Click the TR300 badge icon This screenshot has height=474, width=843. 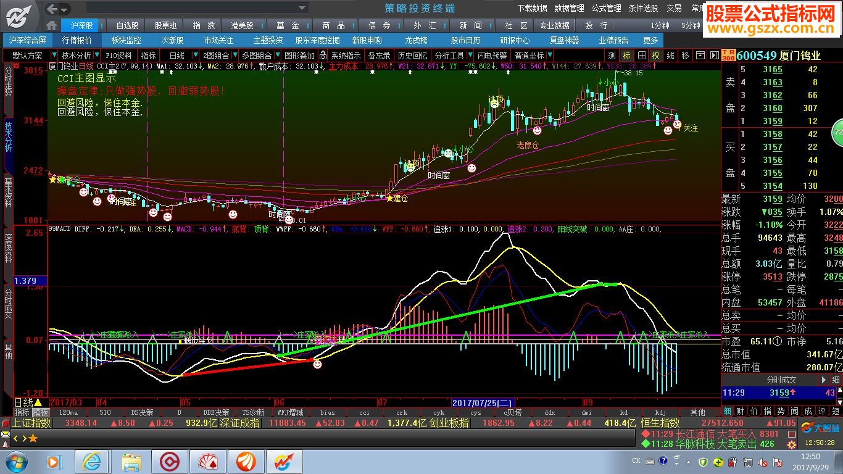tap(728, 56)
